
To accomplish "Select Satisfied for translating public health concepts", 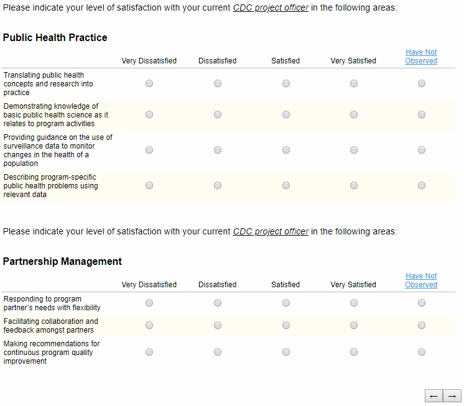I will (286, 83).
